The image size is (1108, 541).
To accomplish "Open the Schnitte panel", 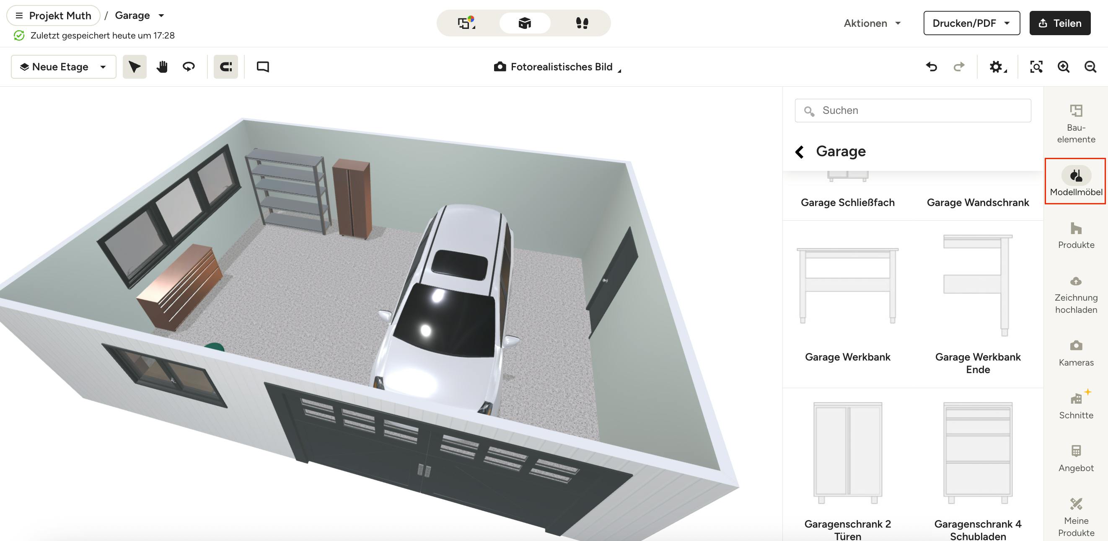I will pos(1076,405).
